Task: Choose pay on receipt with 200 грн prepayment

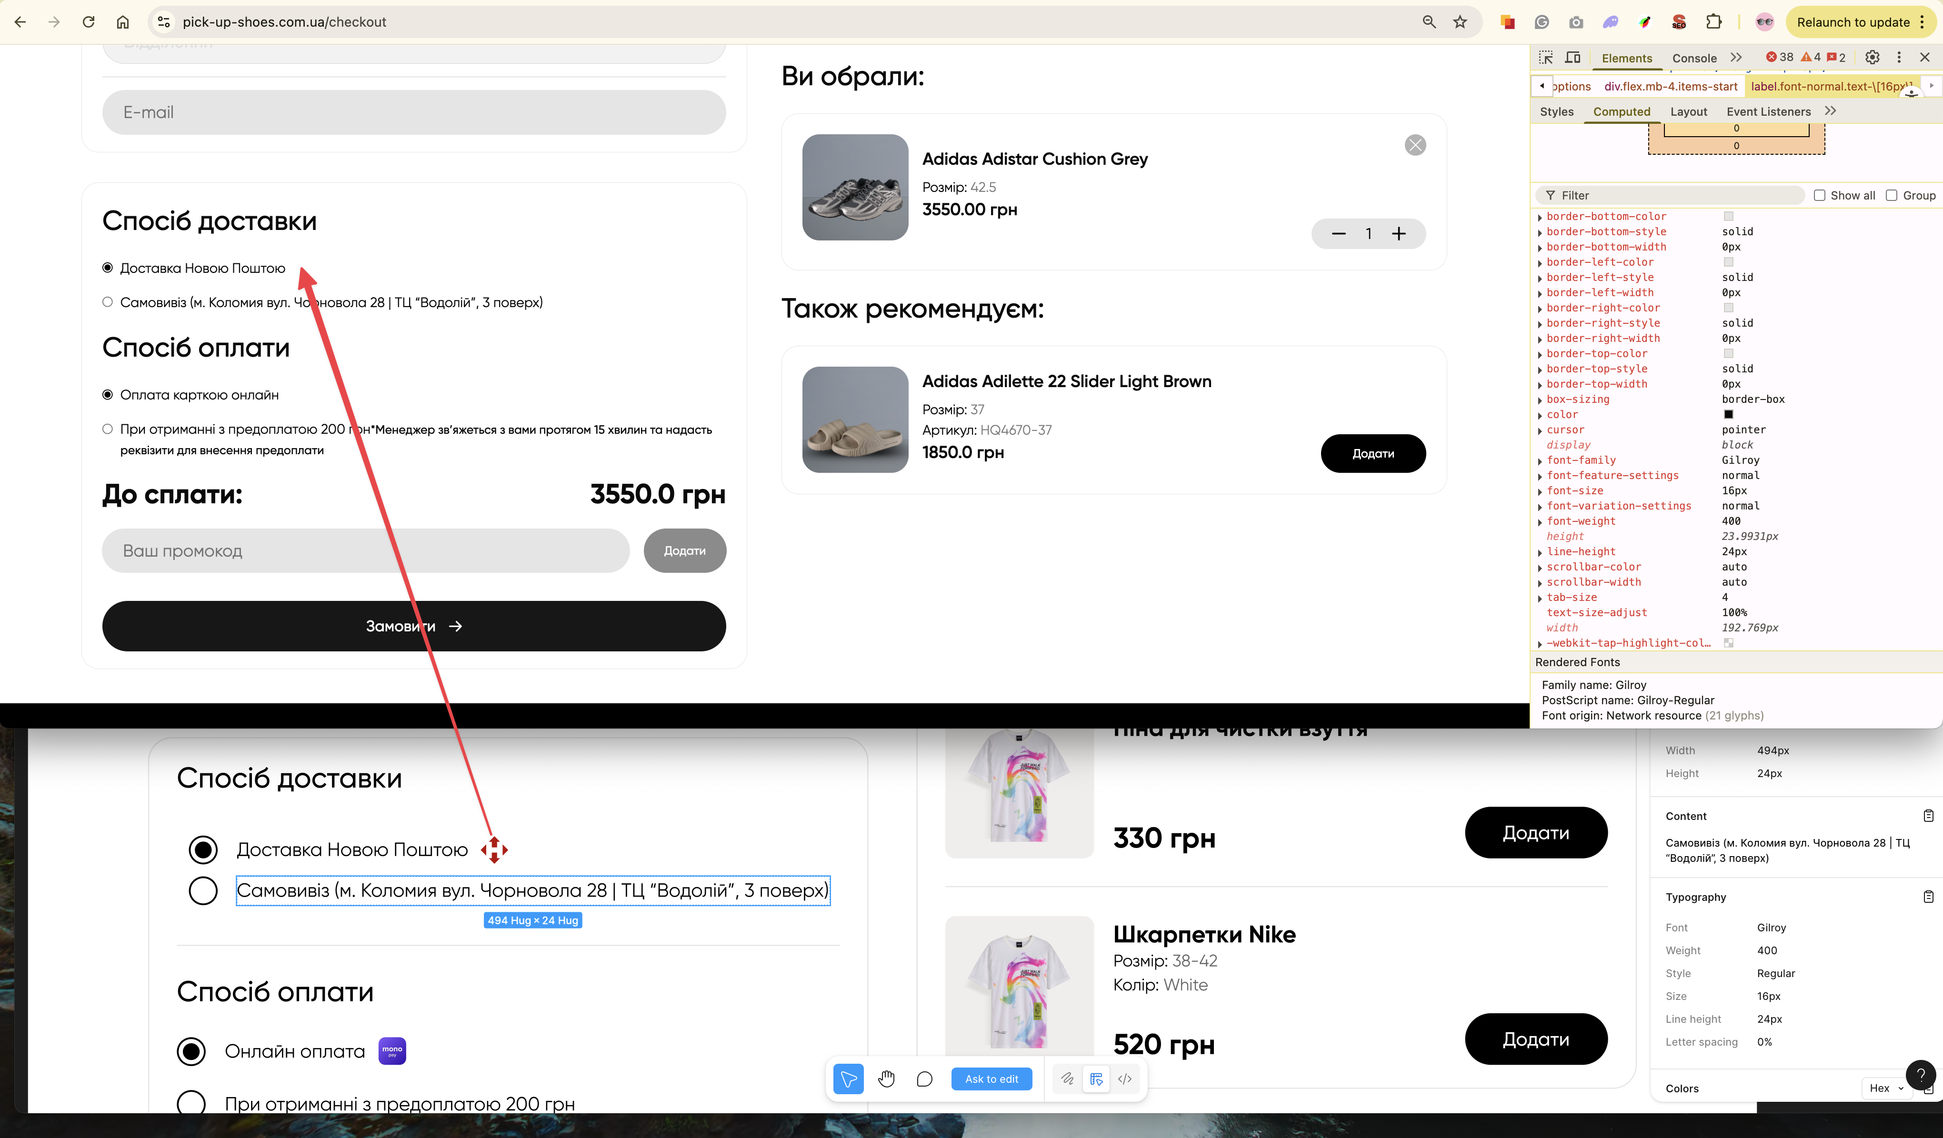Action: click(107, 429)
